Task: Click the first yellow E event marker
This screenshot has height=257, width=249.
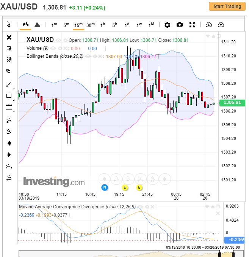Action: 125,187
